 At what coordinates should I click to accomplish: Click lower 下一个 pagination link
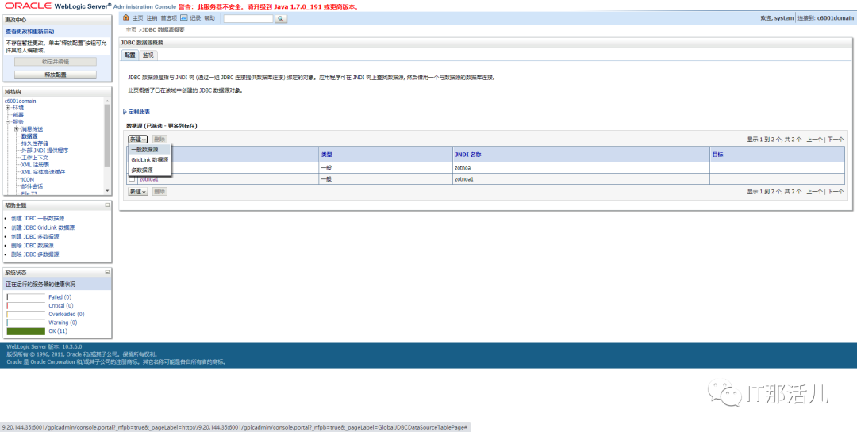pos(835,192)
